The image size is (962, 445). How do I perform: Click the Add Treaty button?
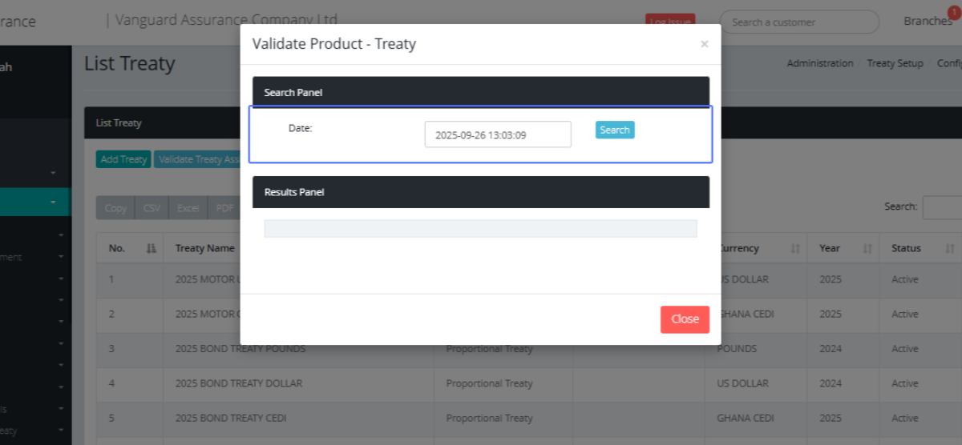pyautogui.click(x=123, y=159)
